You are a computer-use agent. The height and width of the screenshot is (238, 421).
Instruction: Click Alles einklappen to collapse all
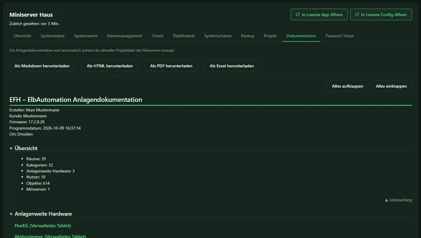391,86
